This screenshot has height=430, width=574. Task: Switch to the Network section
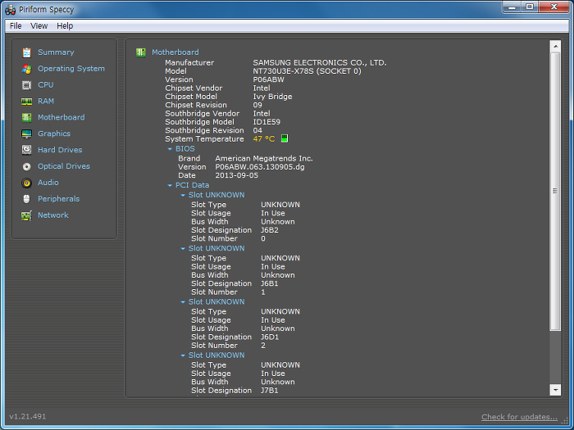53,215
